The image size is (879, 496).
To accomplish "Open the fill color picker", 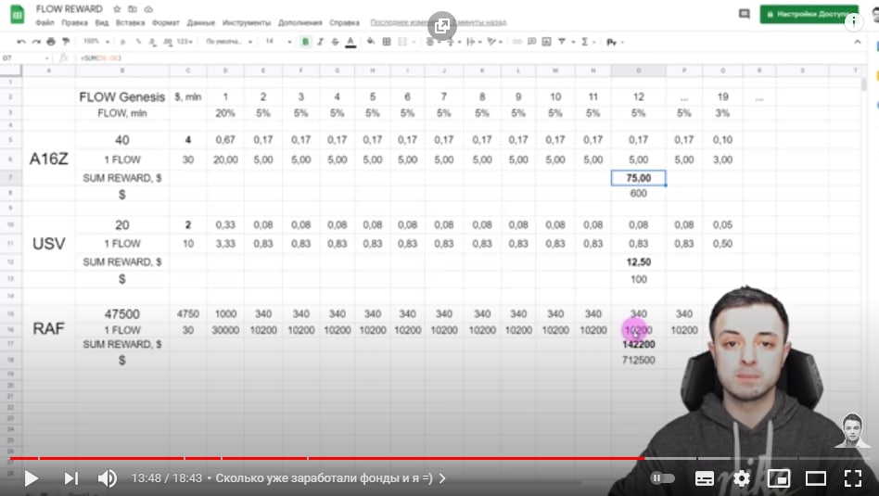I will pos(371,42).
